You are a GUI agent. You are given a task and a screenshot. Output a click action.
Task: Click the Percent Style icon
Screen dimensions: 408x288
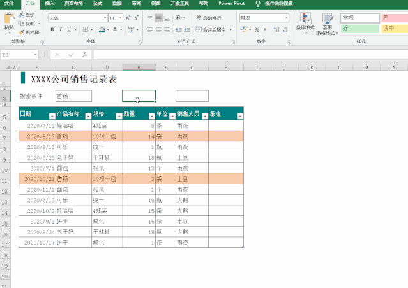tap(257, 29)
